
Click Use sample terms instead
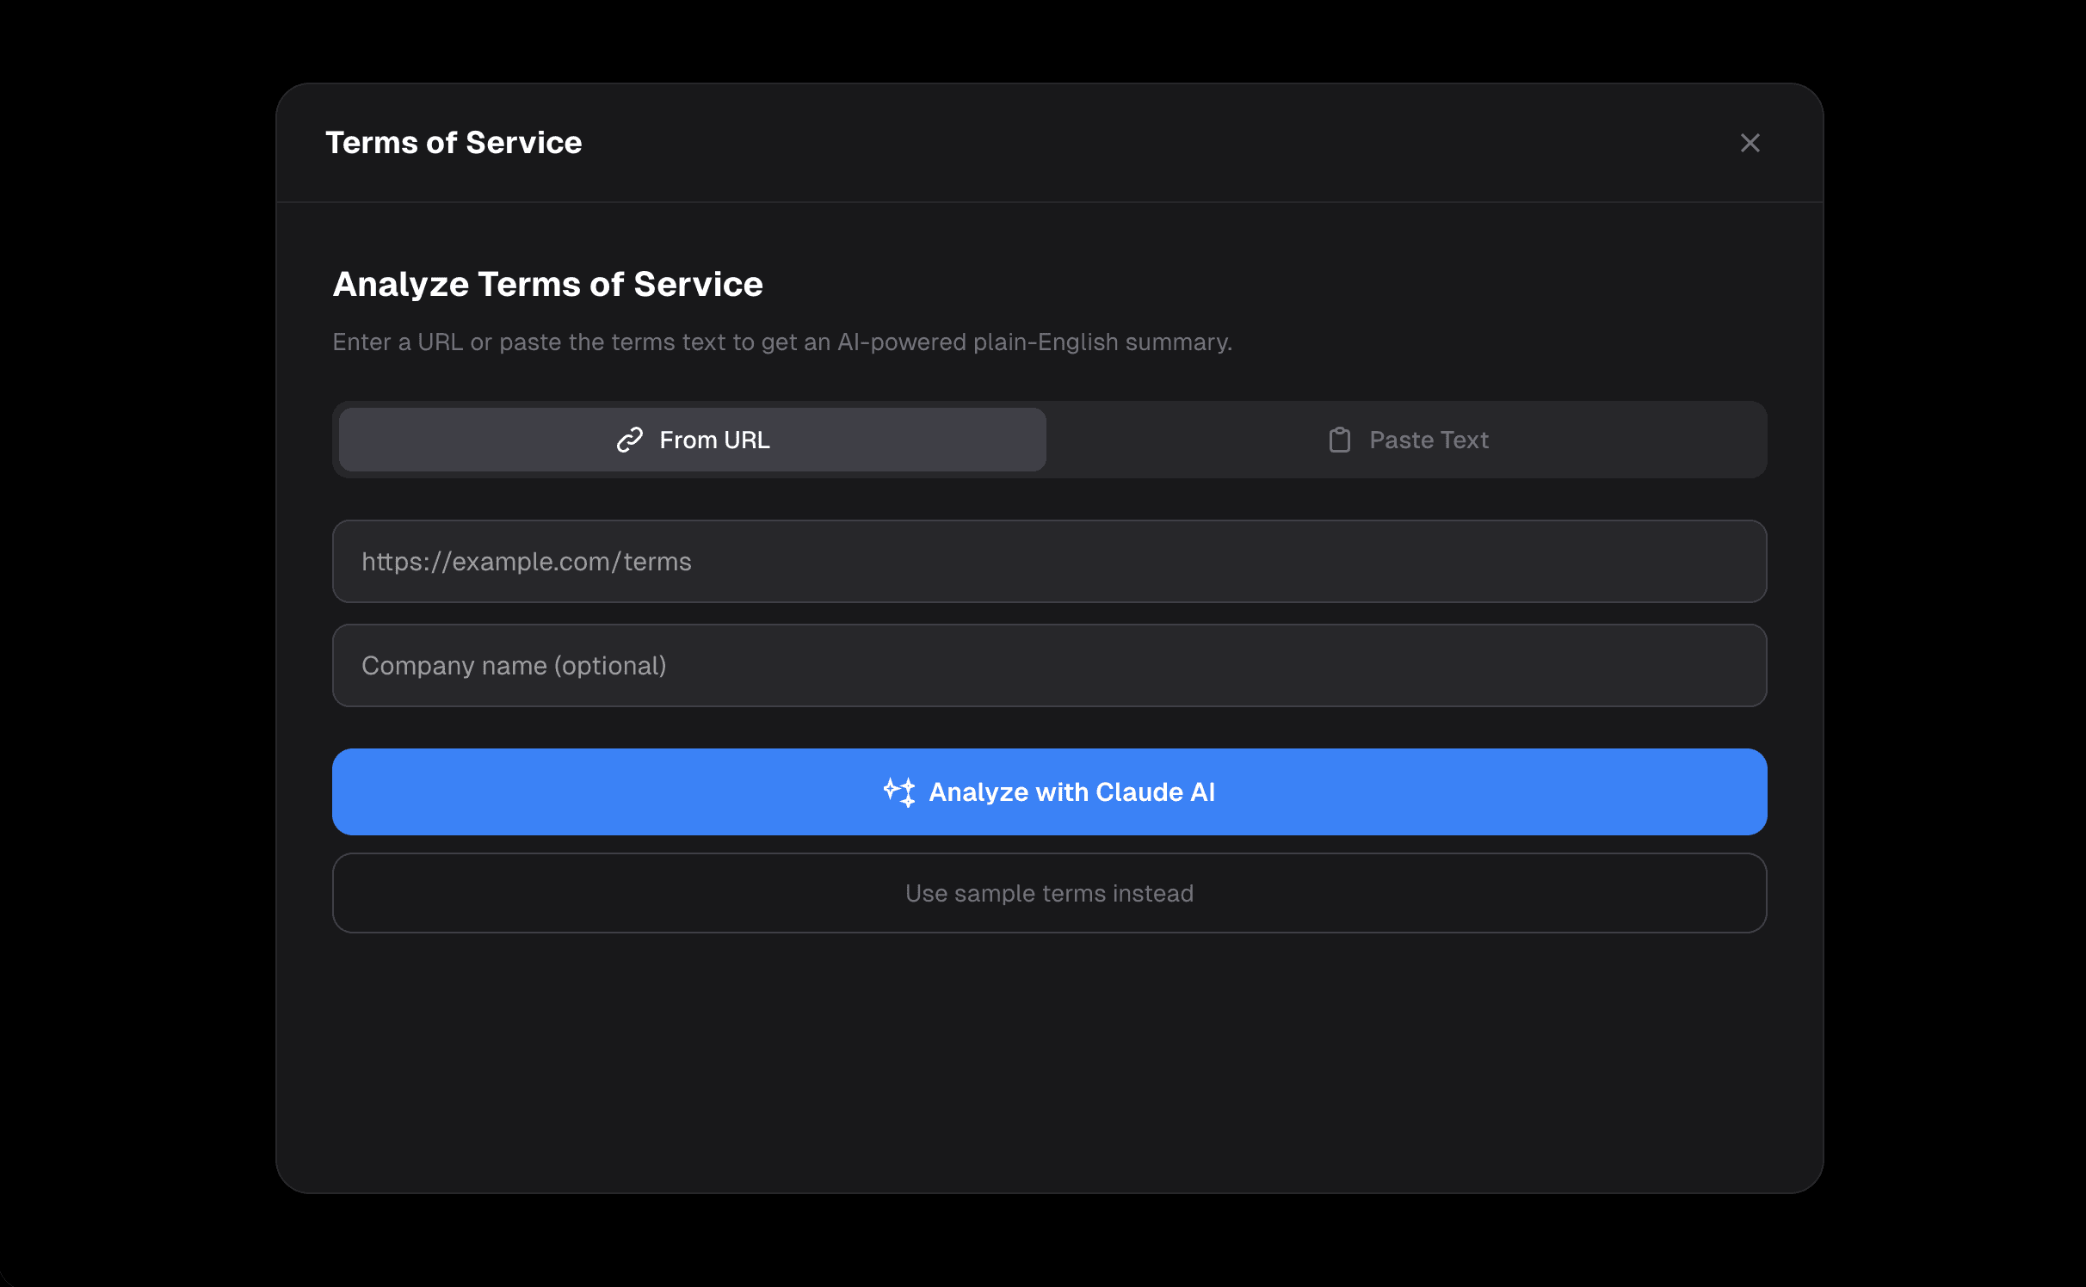point(1049,893)
